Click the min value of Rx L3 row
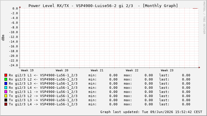The image size is (207, 116). point(113,84)
